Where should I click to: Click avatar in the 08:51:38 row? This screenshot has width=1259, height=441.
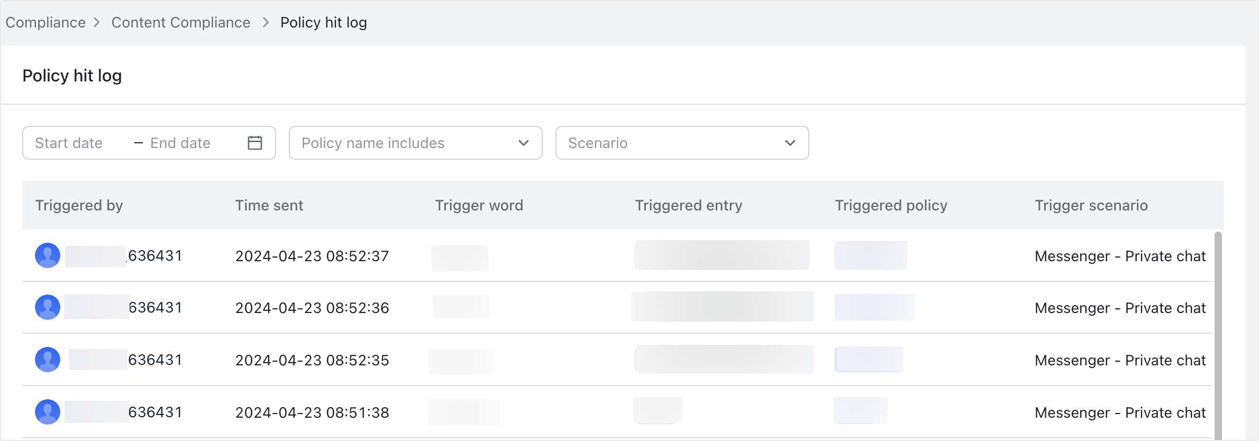coord(48,412)
